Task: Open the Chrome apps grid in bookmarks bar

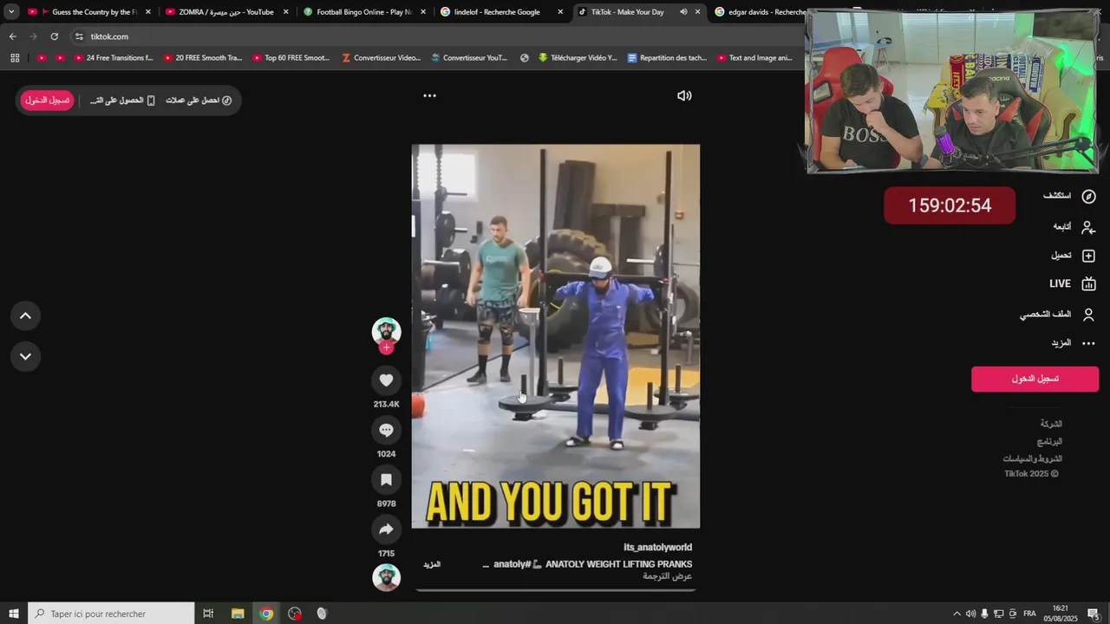Action: point(15,58)
